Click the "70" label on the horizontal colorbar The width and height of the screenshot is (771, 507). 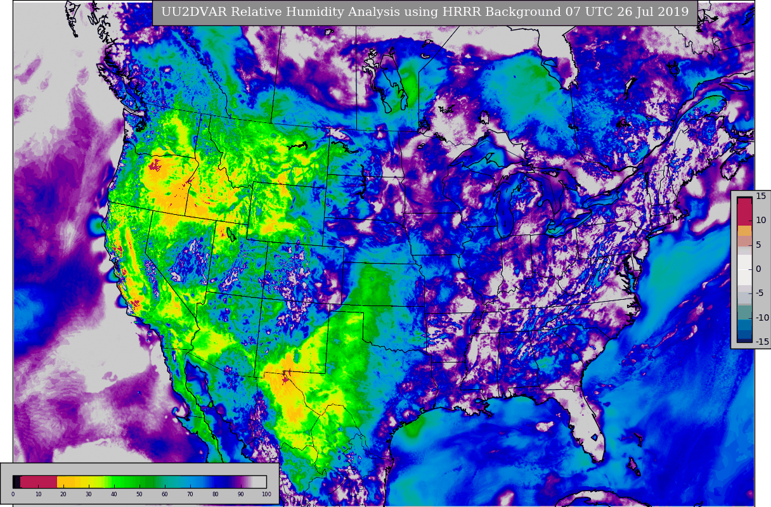[x=190, y=494]
